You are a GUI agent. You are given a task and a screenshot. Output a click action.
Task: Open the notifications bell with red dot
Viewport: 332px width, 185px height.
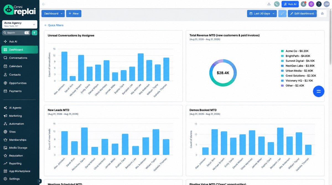click(304, 4)
